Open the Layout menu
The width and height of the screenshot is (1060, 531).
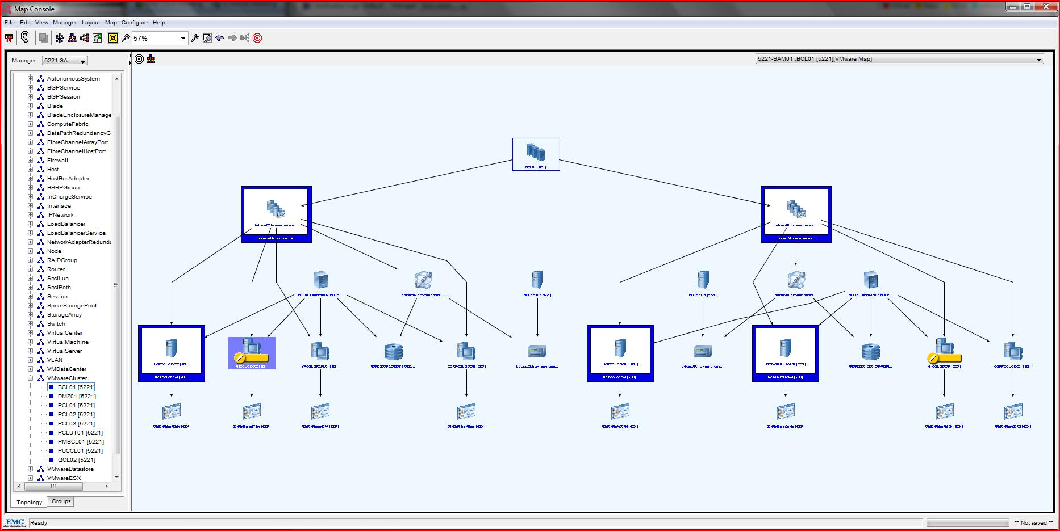point(90,23)
